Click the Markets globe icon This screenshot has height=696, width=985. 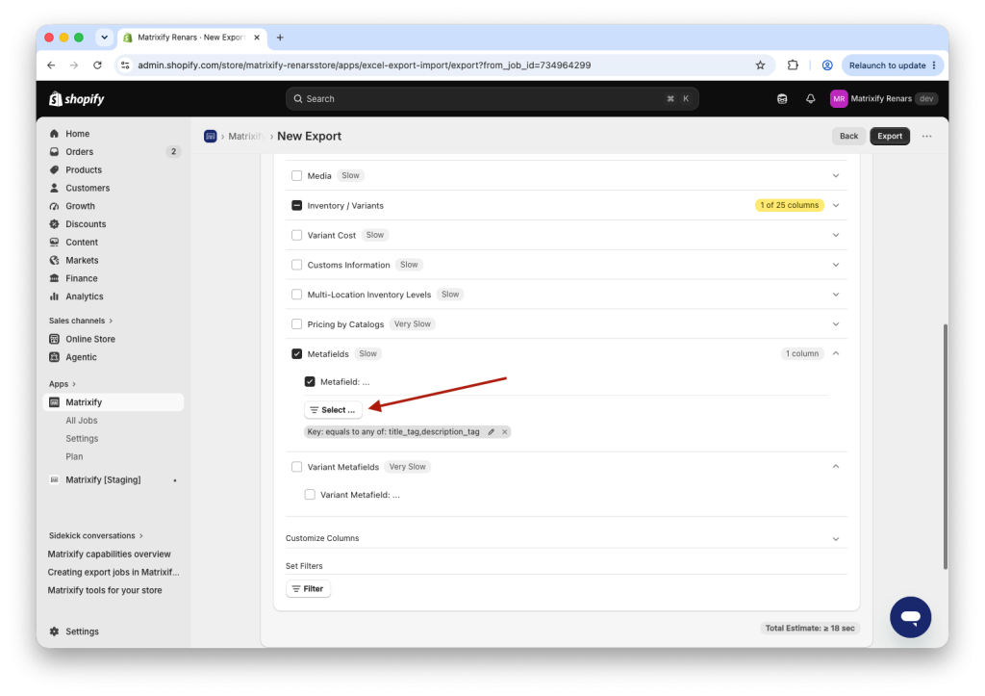(x=55, y=260)
